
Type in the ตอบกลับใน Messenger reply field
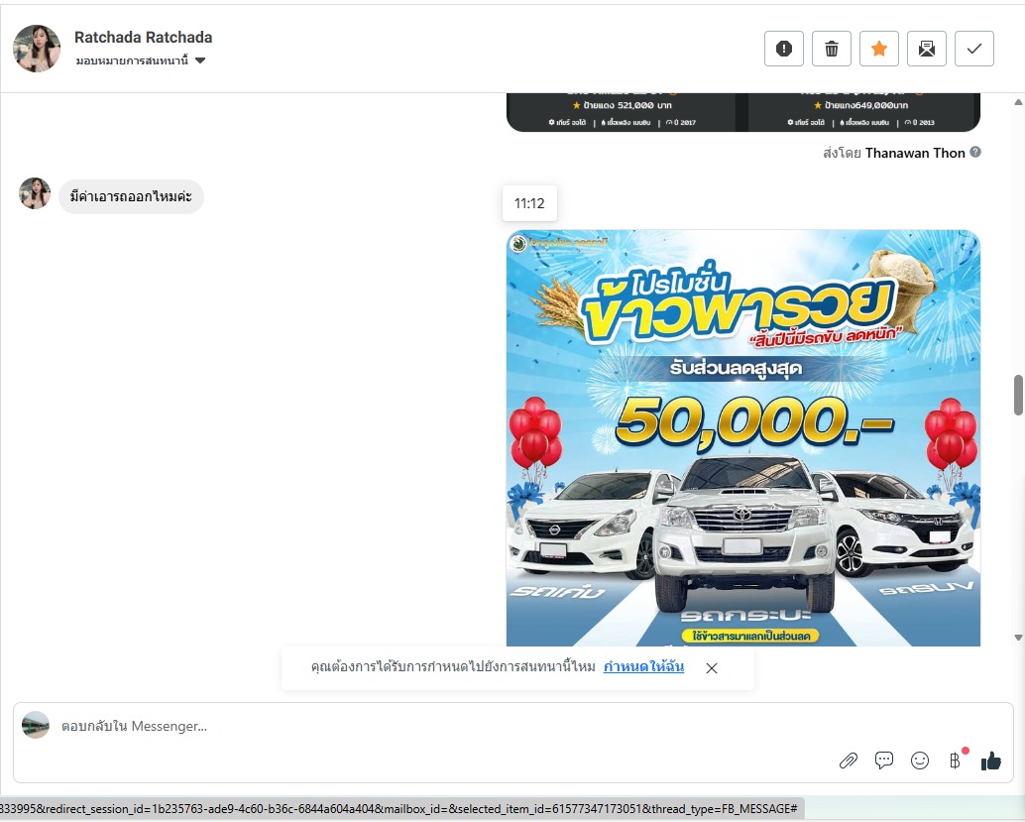tap(436, 726)
